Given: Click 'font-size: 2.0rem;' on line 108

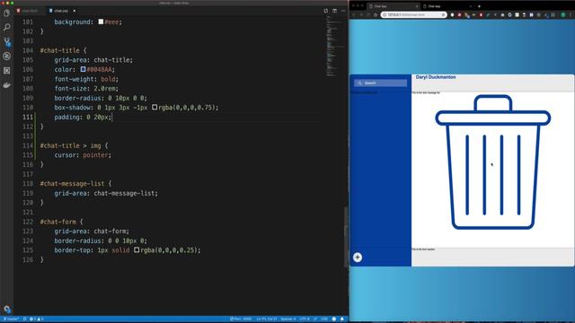Looking at the screenshot, I should (x=86, y=89).
